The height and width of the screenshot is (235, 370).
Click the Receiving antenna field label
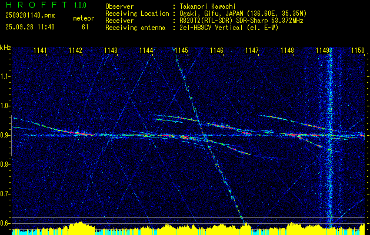(135, 28)
